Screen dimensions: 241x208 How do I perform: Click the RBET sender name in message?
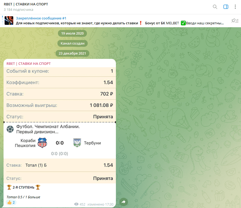point(28,63)
